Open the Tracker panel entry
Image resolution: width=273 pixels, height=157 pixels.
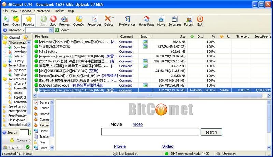[42, 136]
